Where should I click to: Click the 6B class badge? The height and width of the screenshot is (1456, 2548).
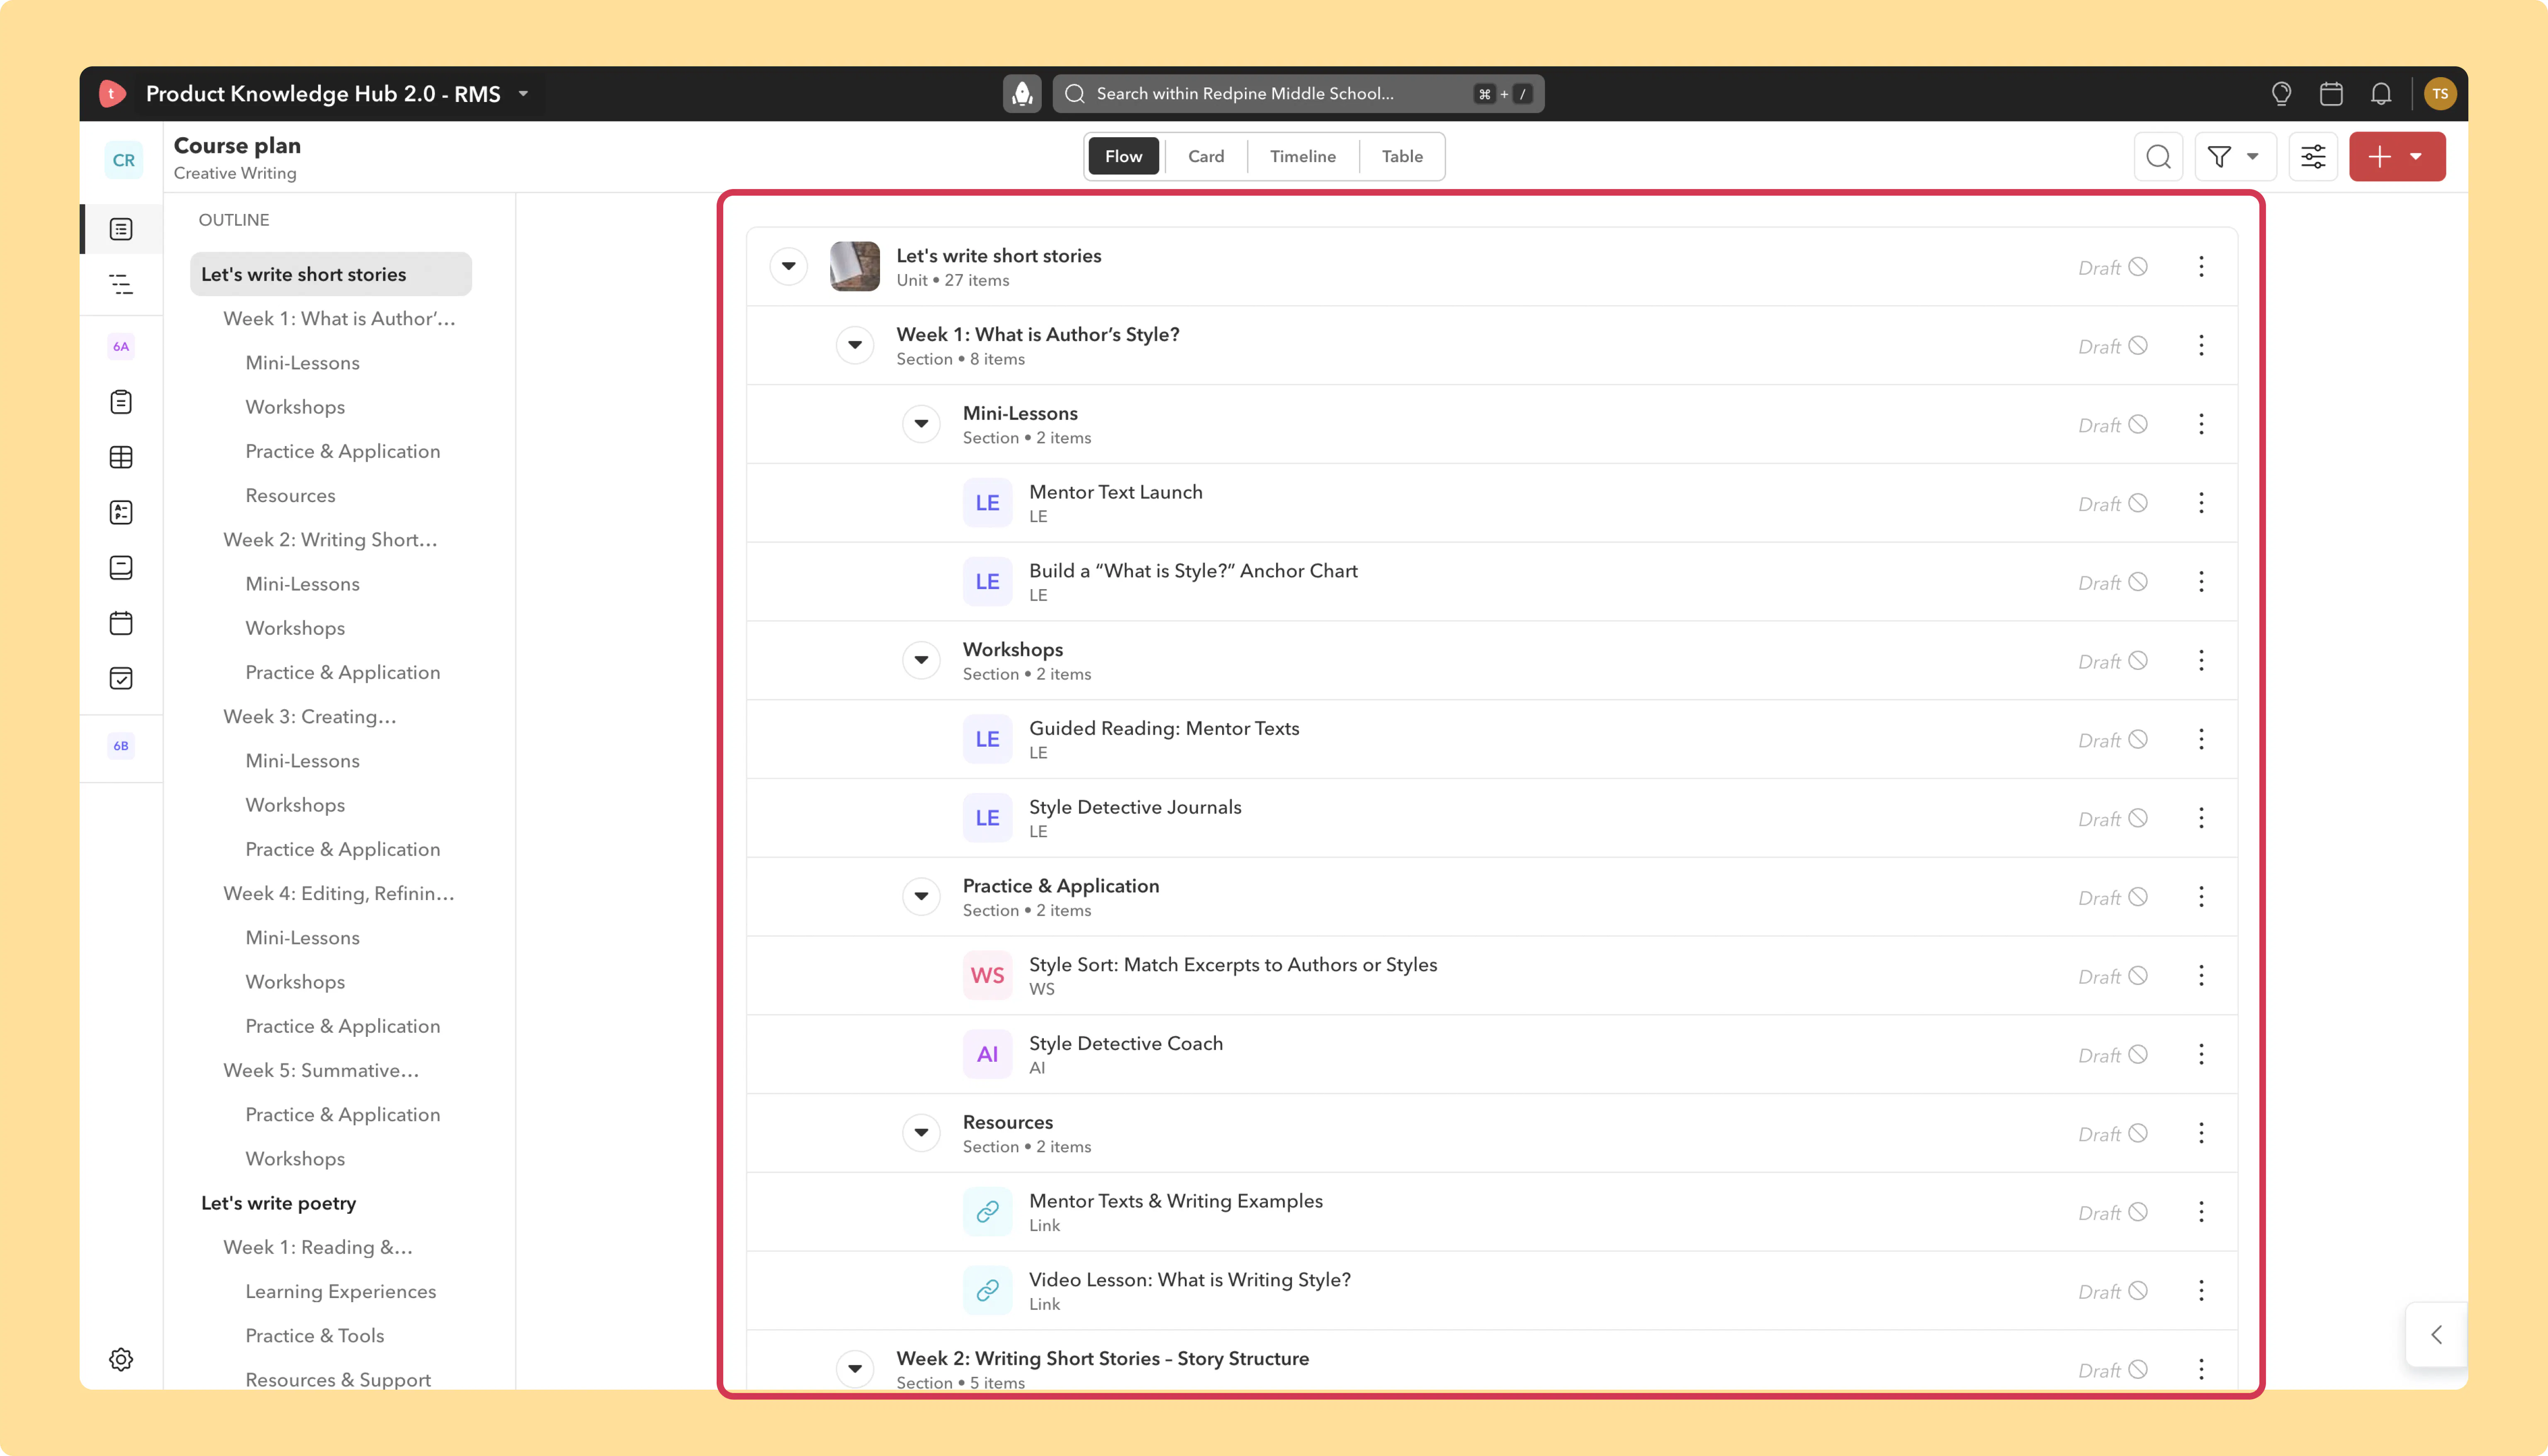click(x=121, y=745)
